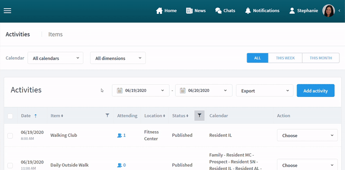Check the Walking Club row checkbox

[x=10, y=136]
